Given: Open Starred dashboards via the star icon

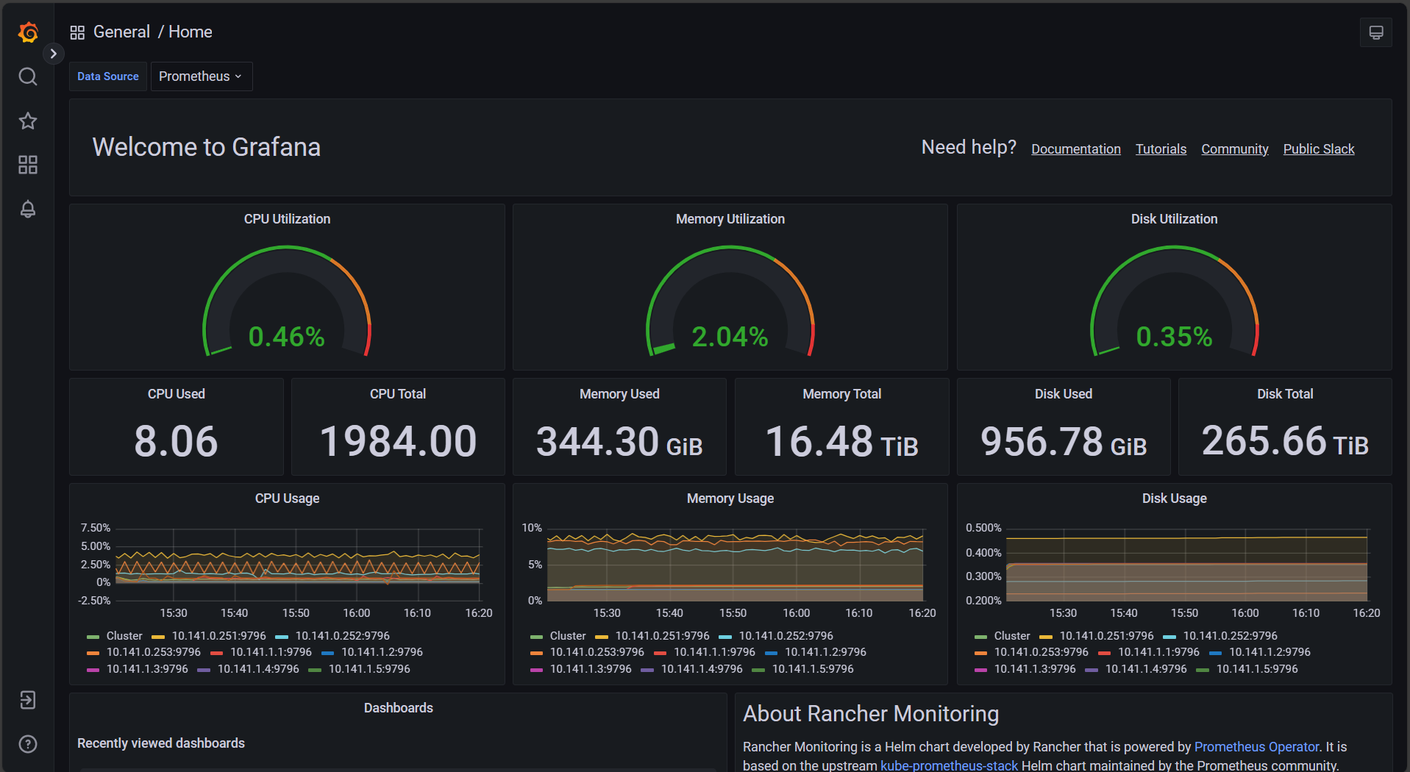Looking at the screenshot, I should [27, 121].
